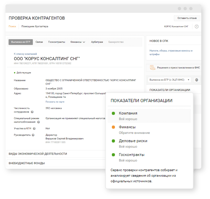Click the help icon beside Участие в КГН
Image resolution: width=210 pixels, height=199 pixels.
[34, 129]
